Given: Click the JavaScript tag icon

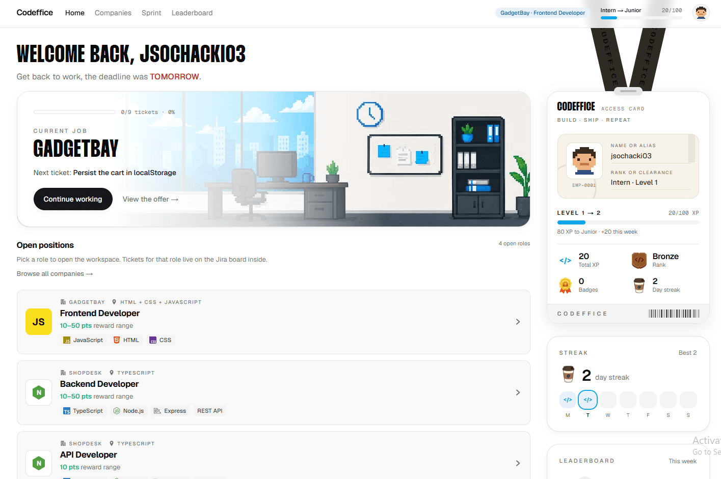Looking at the screenshot, I should point(67,340).
